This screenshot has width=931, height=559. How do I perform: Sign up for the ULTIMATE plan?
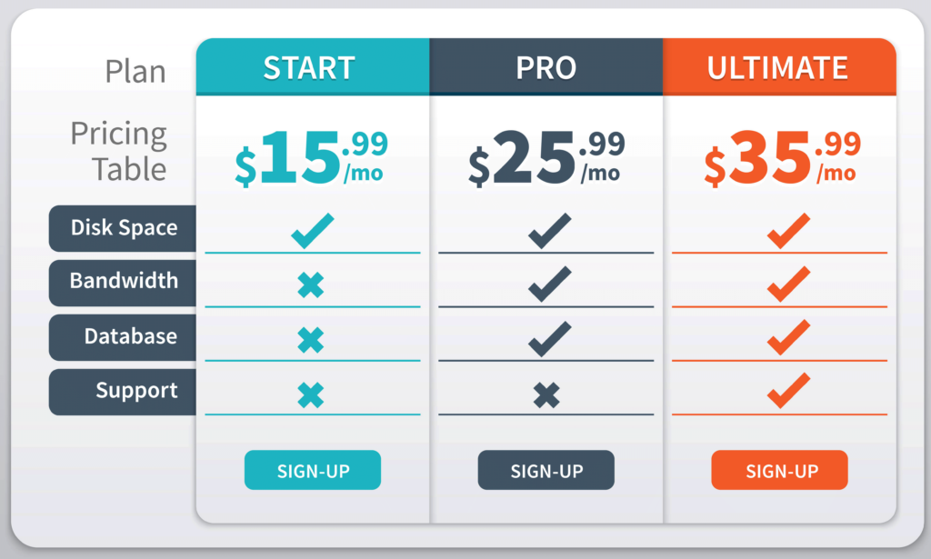point(779,470)
